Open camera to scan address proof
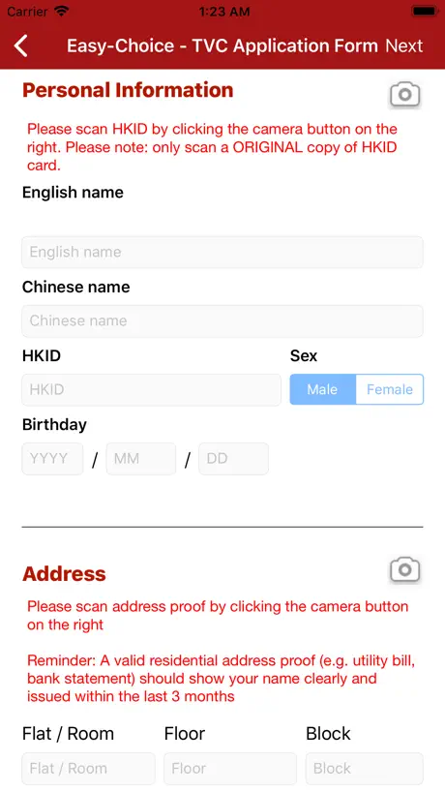This screenshot has height=792, width=445. tap(404, 570)
